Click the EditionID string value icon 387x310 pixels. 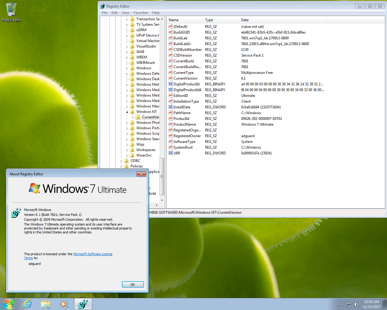(x=171, y=95)
